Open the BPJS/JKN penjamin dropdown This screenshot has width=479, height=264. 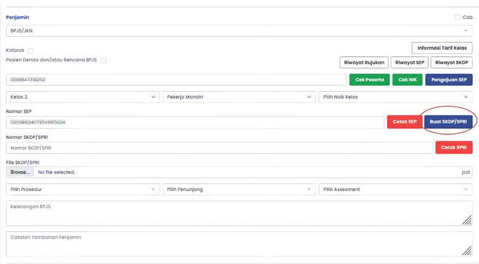tap(239, 30)
